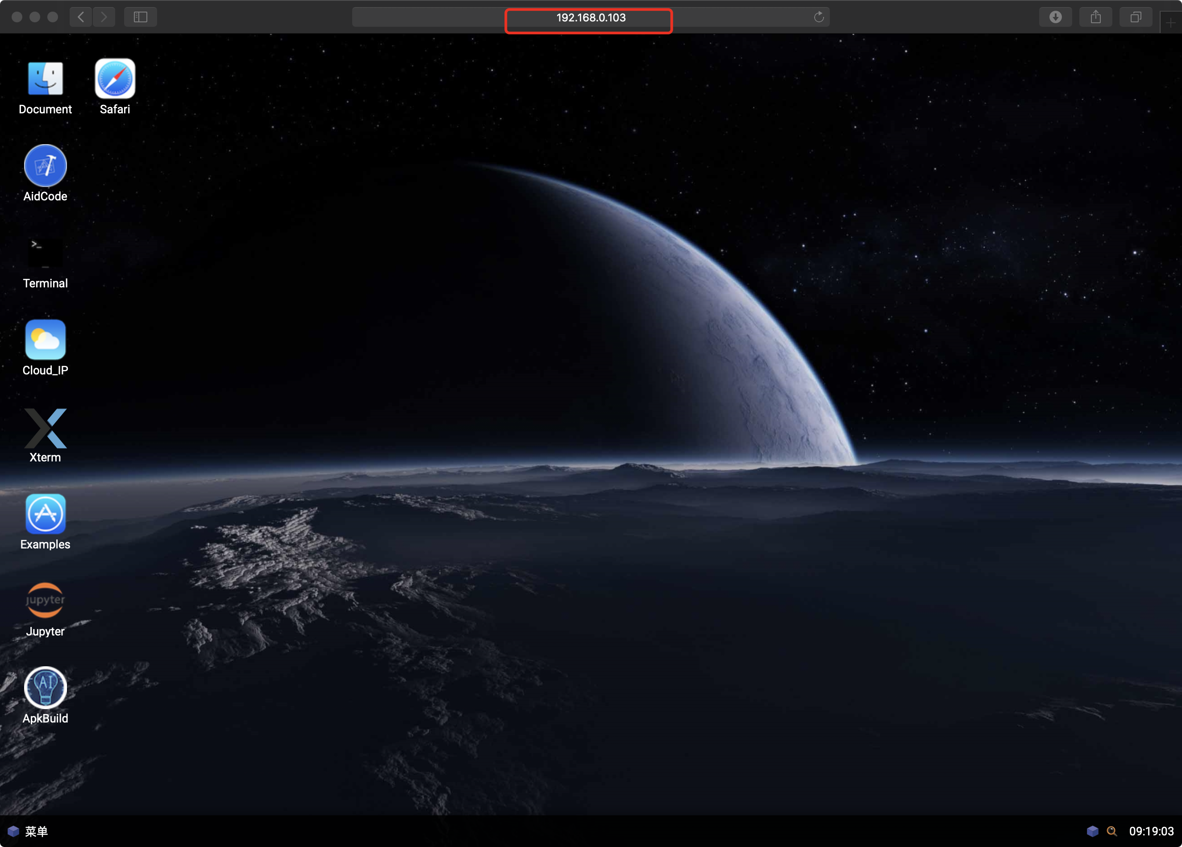Go forward with browser forward arrow
The height and width of the screenshot is (847, 1182).
[x=104, y=17]
